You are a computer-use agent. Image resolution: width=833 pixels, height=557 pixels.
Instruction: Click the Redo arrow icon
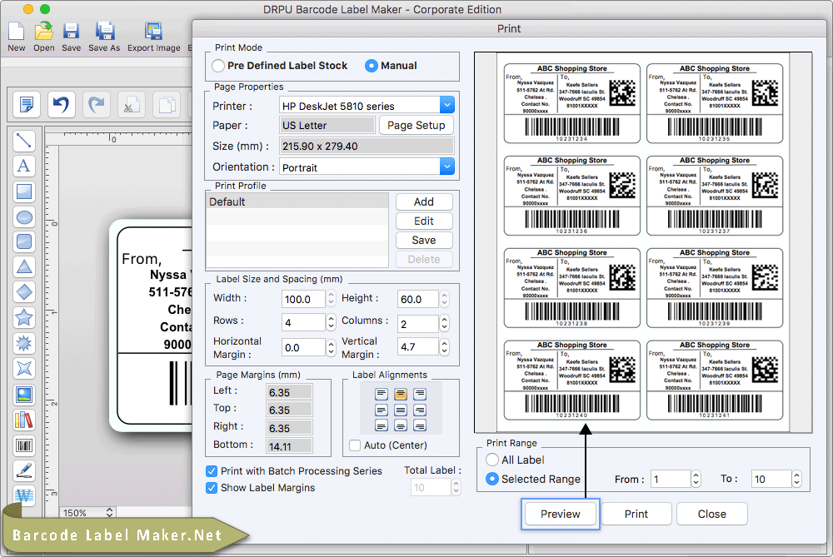coord(96,104)
